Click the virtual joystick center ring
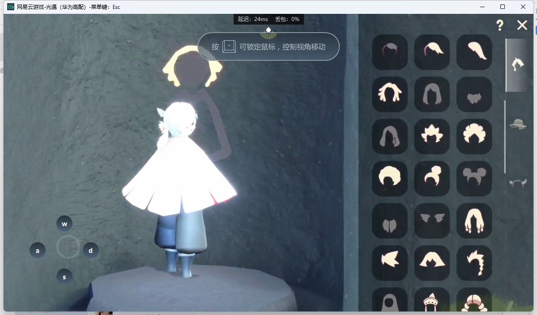537x315 pixels. pos(68,247)
